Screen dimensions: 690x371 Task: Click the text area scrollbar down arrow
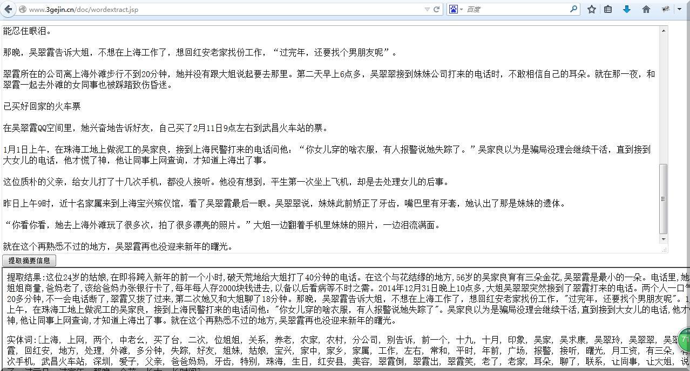664,239
